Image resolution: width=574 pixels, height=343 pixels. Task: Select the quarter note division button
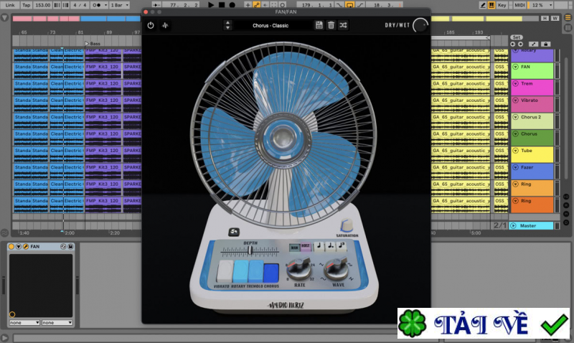click(319, 245)
